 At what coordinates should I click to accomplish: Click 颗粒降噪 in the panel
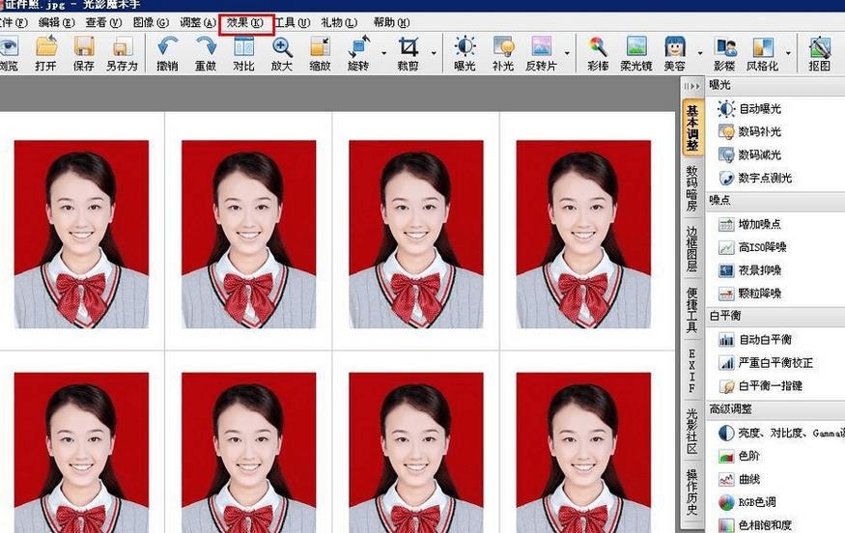750,294
